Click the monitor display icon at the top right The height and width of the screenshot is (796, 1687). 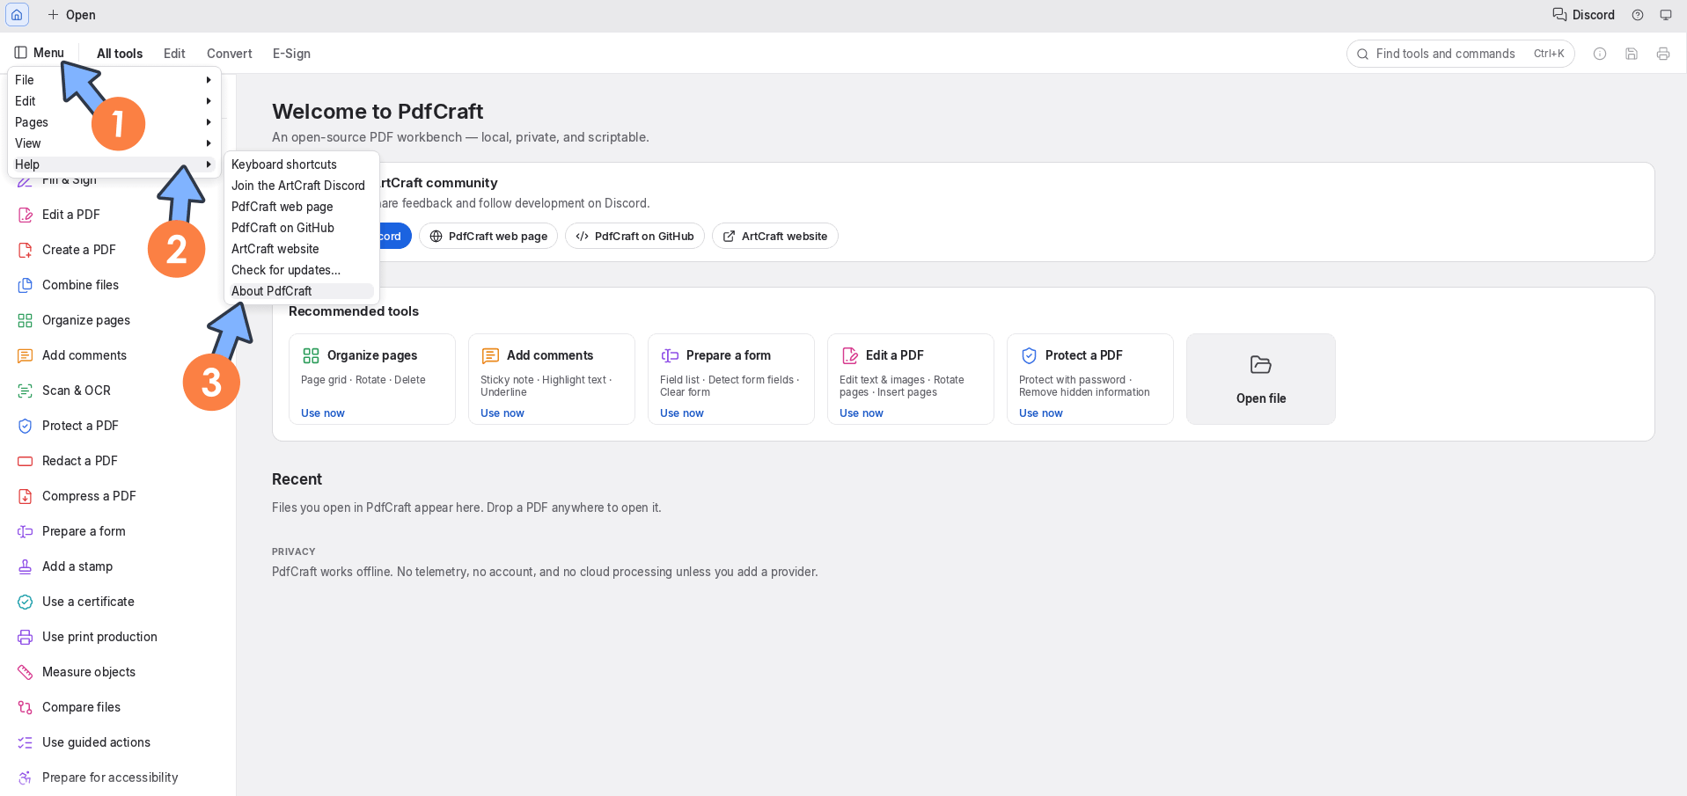(1666, 15)
